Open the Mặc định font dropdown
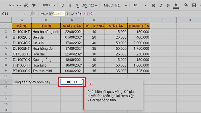 tap(115, 5)
